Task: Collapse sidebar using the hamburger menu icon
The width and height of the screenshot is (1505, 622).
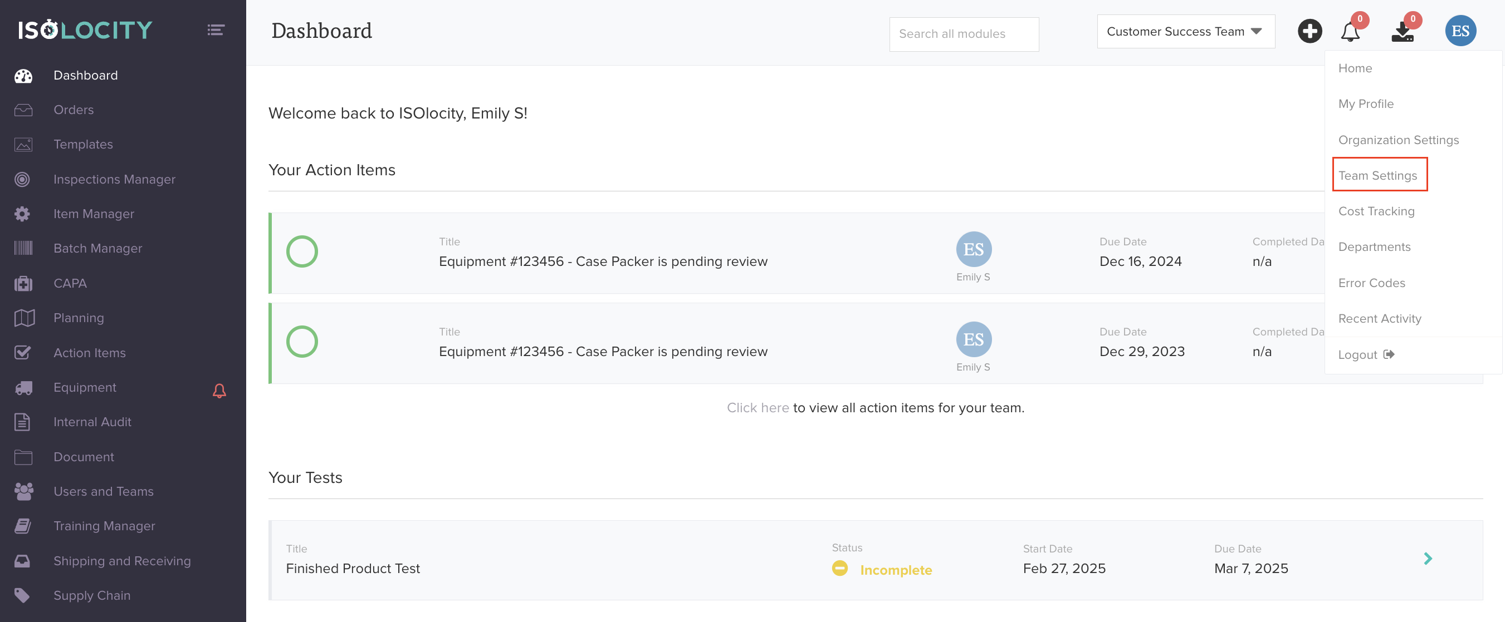Action: tap(216, 29)
